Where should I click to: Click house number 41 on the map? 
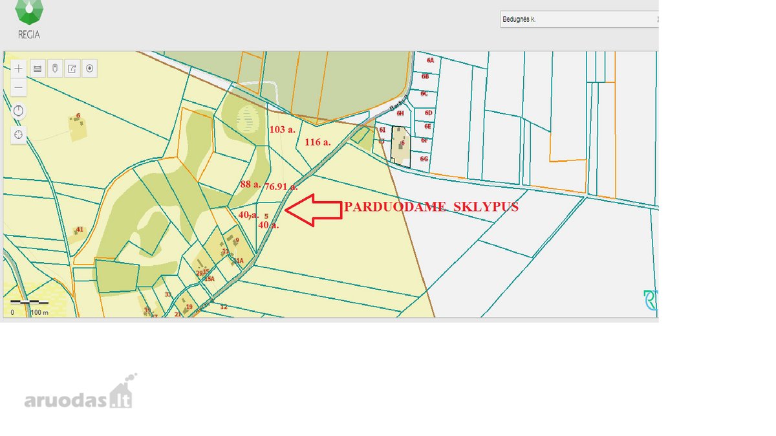coord(80,230)
